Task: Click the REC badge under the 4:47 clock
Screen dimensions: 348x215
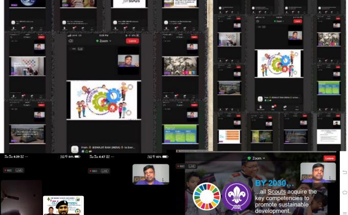Action: coord(93,171)
